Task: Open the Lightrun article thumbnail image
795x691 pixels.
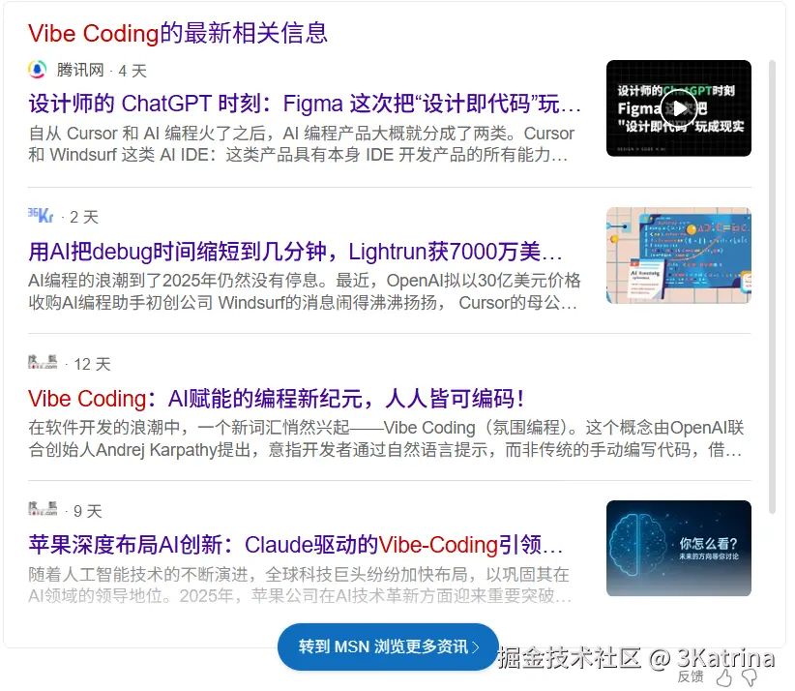Action: 678,255
